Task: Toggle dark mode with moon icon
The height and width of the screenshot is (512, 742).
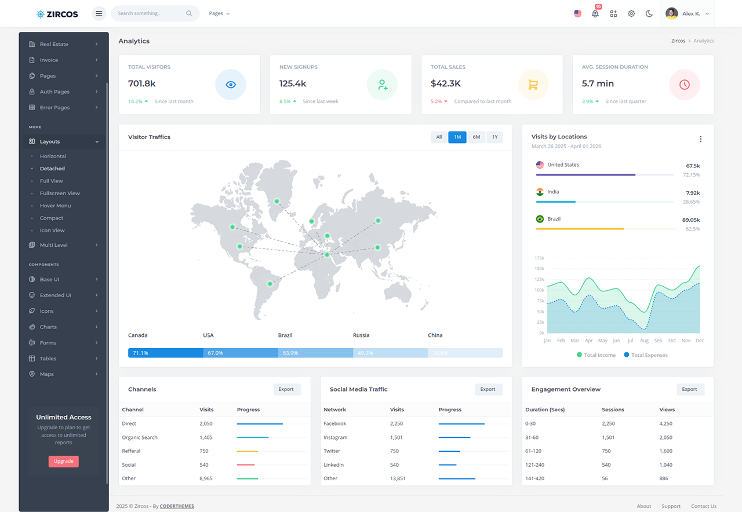Action: (649, 13)
